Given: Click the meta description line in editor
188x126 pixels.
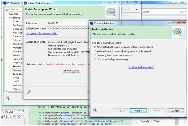Looking at the screenshot, I should point(75,124).
